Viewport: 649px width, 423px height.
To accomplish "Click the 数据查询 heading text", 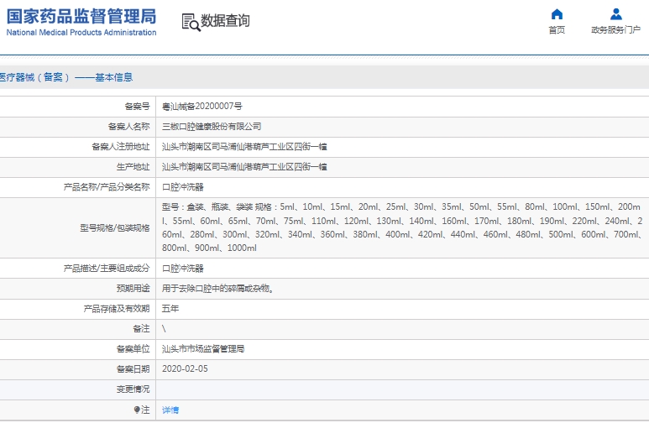I will coord(225,20).
